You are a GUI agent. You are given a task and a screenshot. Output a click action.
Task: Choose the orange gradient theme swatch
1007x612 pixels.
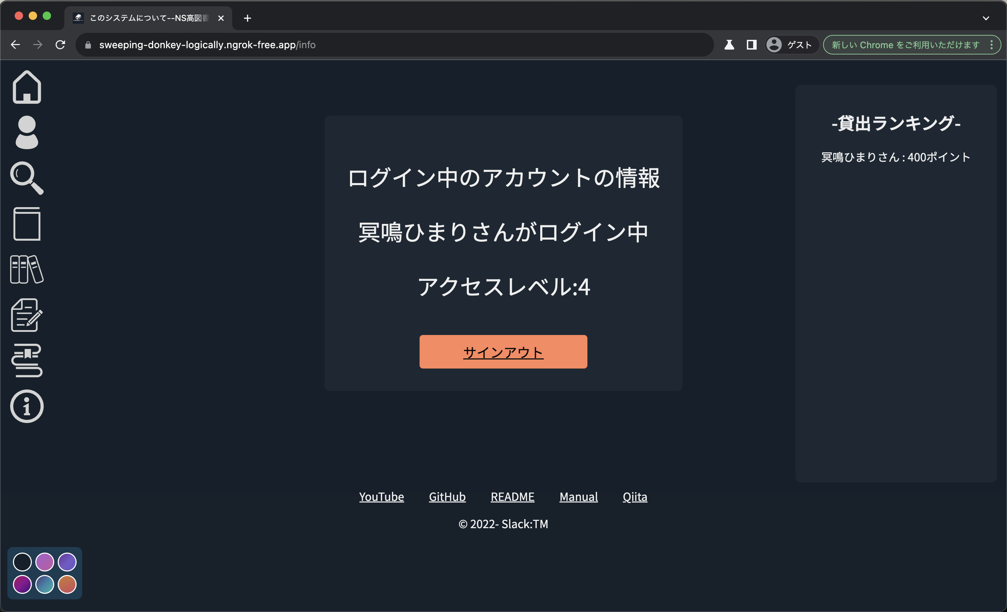click(67, 584)
